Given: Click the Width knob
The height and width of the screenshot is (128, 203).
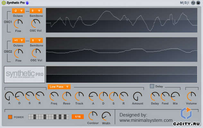Looking at the screenshot, I should pyautogui.click(x=106, y=116).
